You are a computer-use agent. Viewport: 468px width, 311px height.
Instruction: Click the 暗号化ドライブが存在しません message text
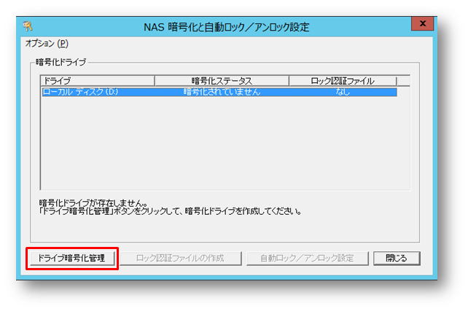click(x=93, y=203)
